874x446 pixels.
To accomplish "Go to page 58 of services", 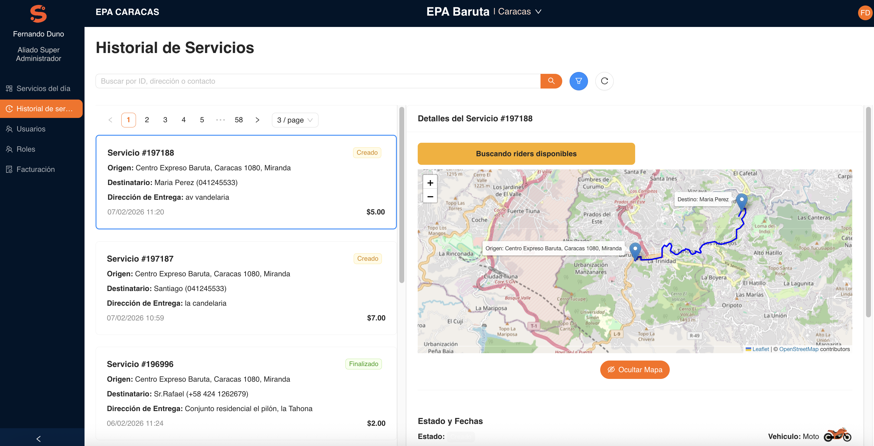I will [239, 120].
